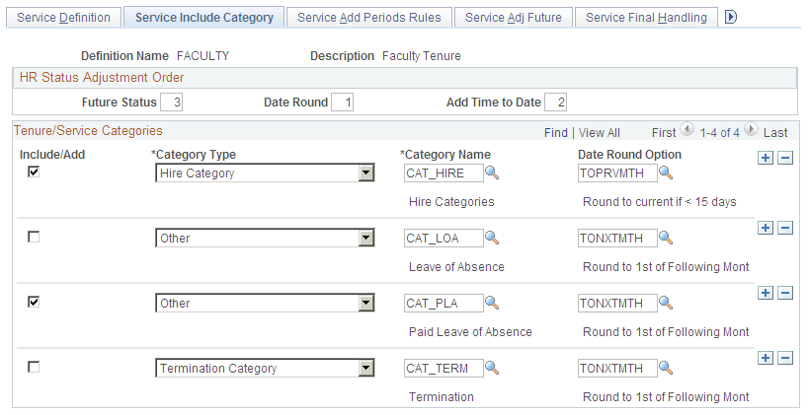Open Termination Category type dropdown

pos(365,369)
